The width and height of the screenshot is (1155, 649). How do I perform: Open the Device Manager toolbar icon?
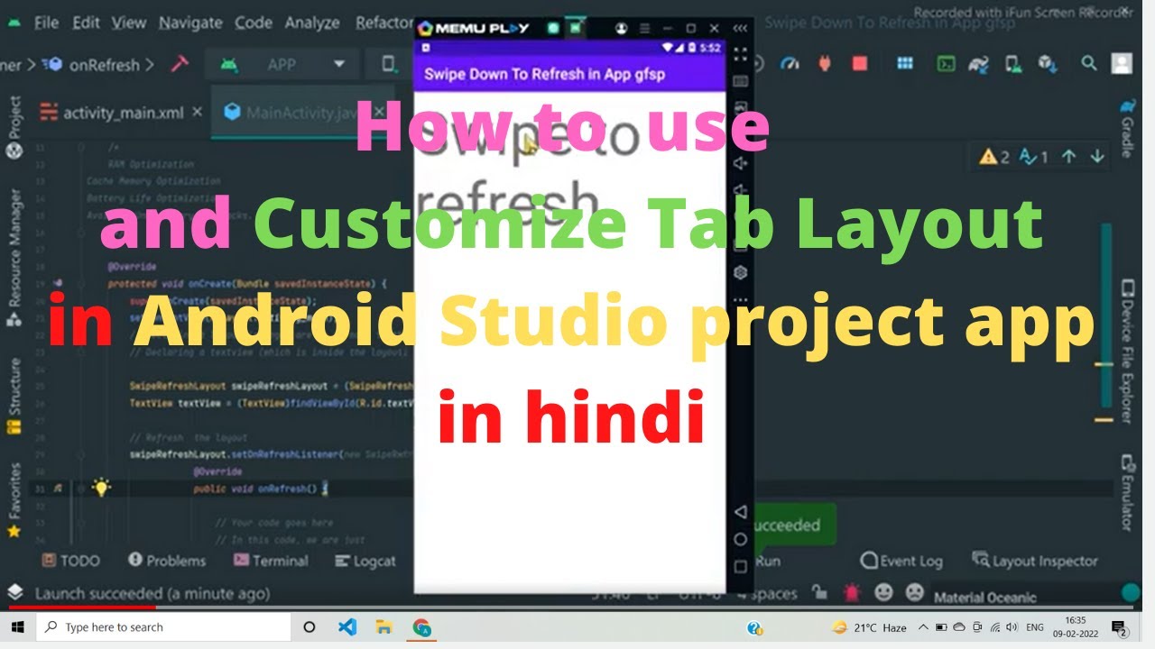(1012, 63)
